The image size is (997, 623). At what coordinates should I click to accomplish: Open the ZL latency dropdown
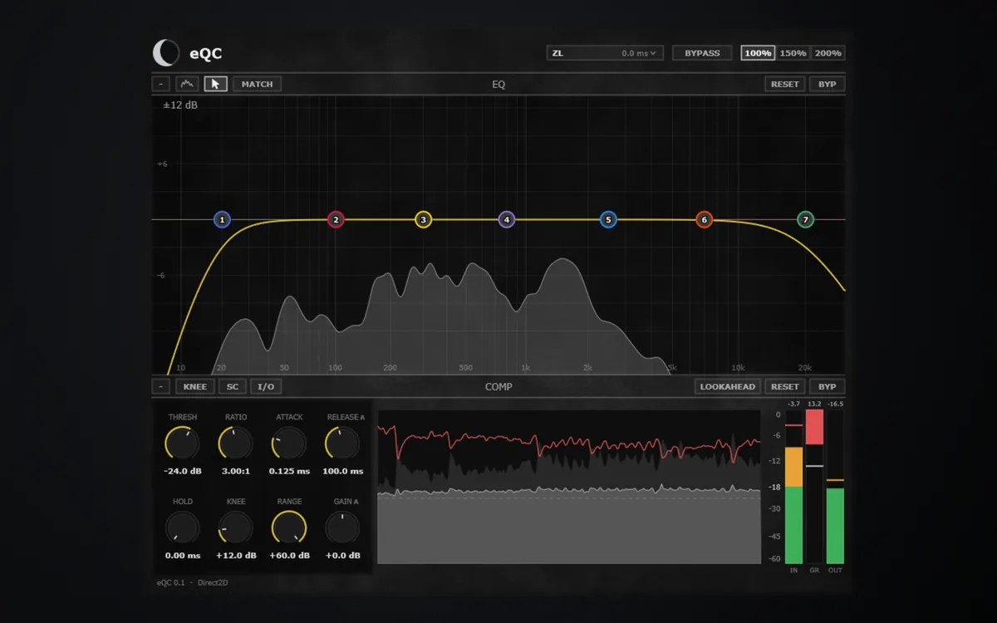tap(605, 53)
